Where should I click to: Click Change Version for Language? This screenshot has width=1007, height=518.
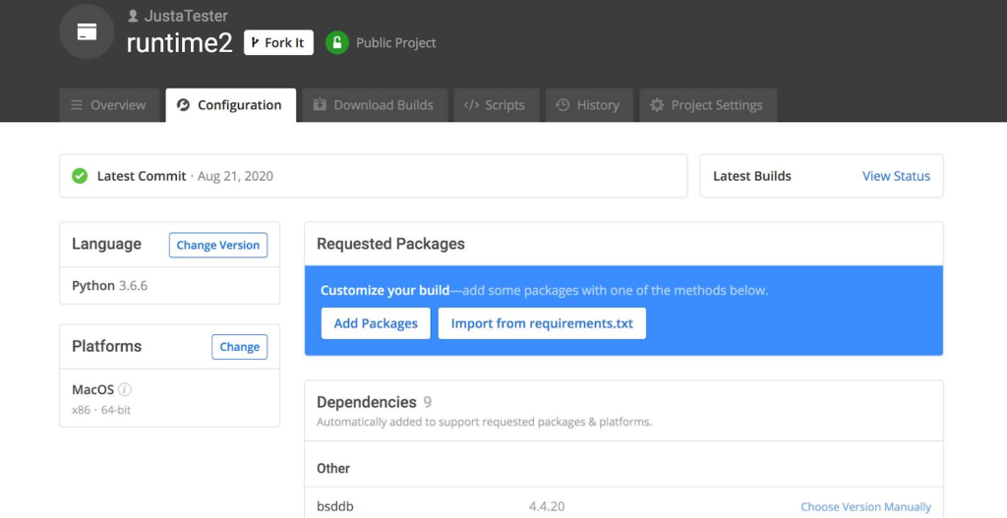click(x=217, y=245)
